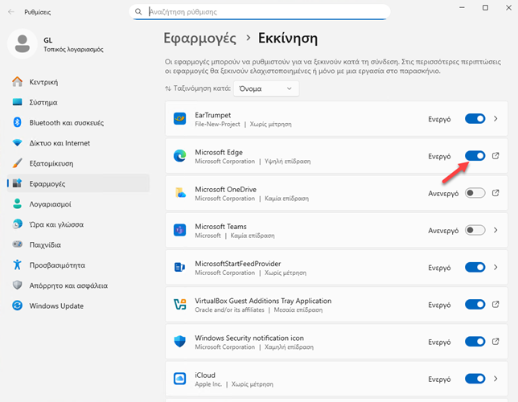Open Εξατομίκευση settings
This screenshot has height=402, width=518.
click(78, 163)
